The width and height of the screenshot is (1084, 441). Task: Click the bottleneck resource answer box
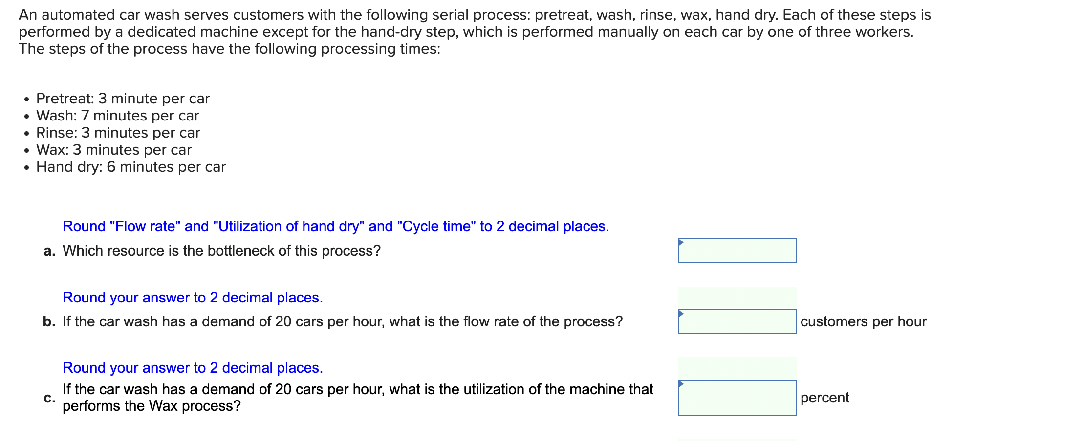737,251
